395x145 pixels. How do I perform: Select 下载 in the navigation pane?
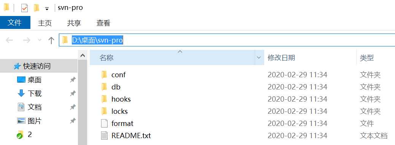[x=35, y=94]
